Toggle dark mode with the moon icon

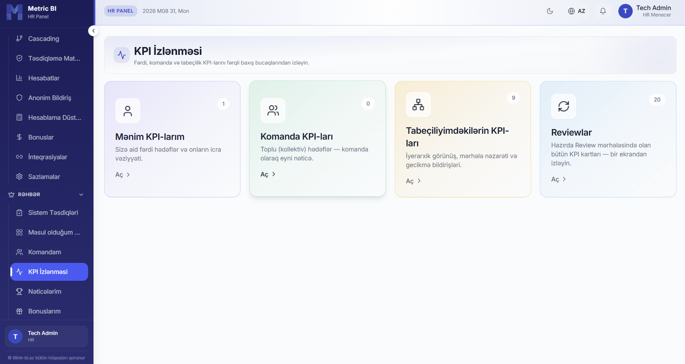(x=550, y=11)
